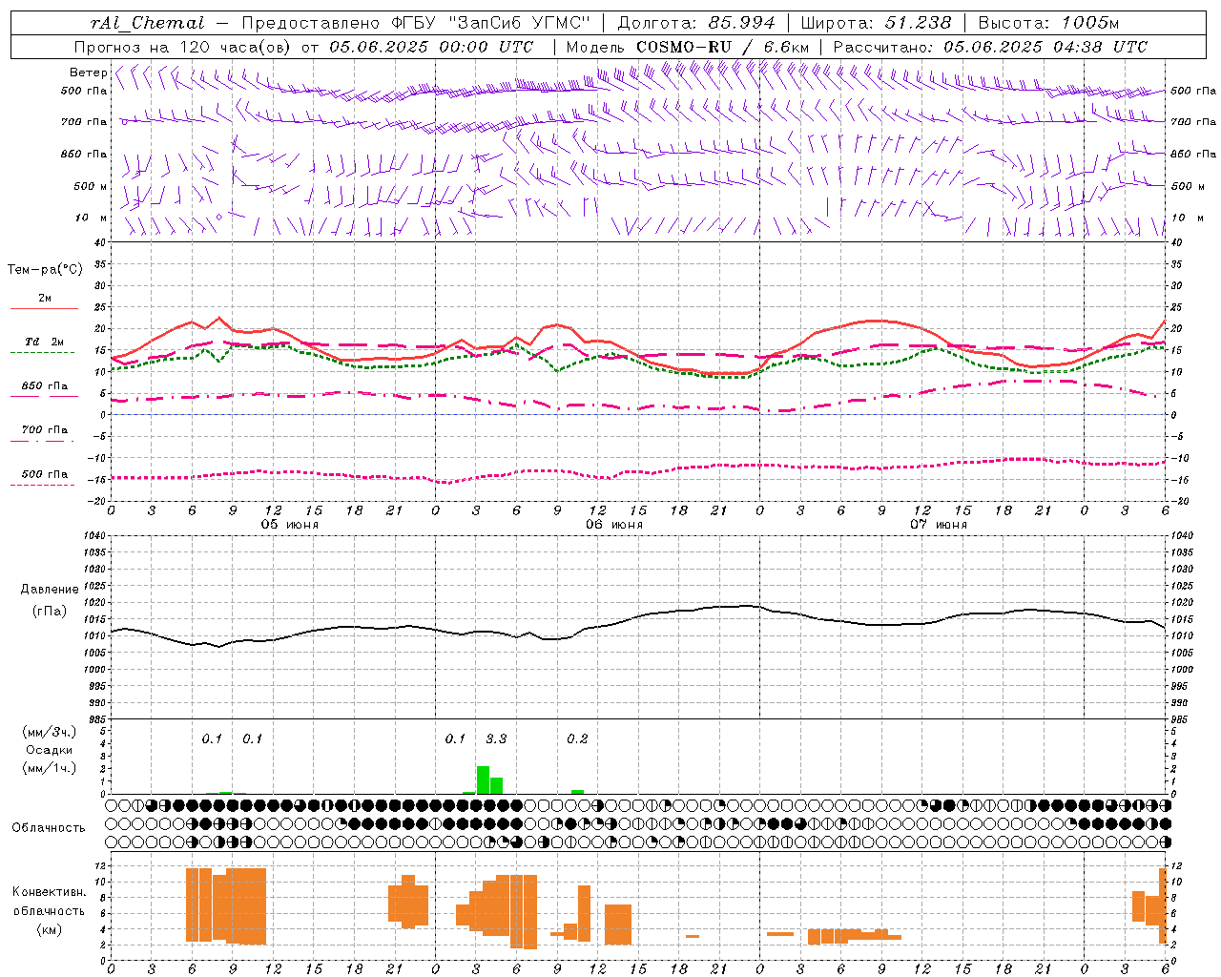Click the station name rAl_Chemal in the title

147,23
